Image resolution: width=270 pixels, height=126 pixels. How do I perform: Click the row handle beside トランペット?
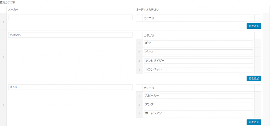tap(139, 70)
